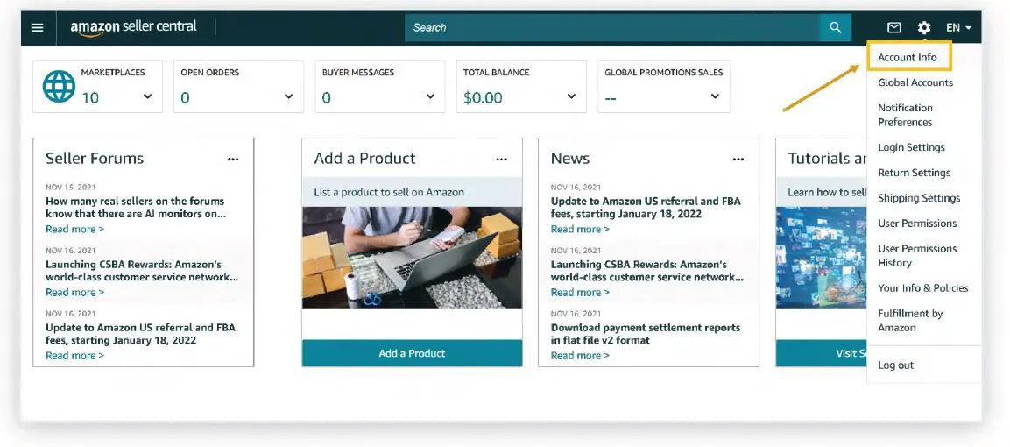Expand the Open Orders dropdown

(x=288, y=96)
